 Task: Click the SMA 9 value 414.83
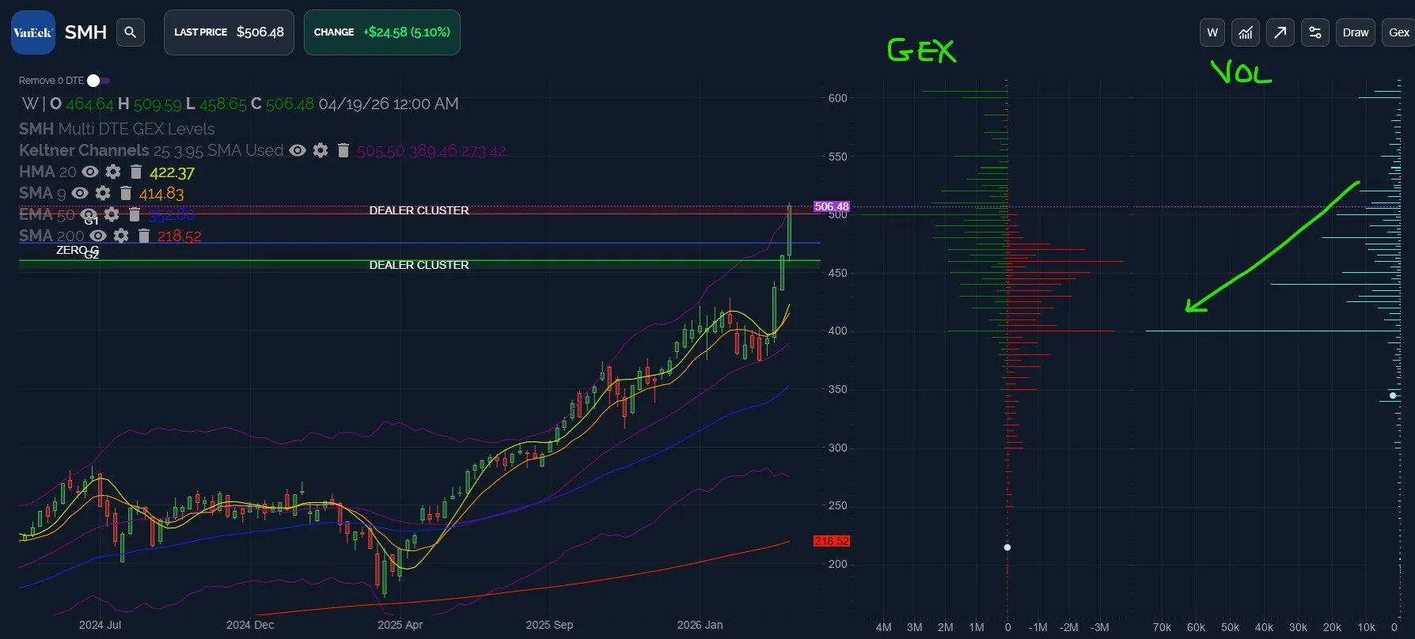[x=161, y=194]
